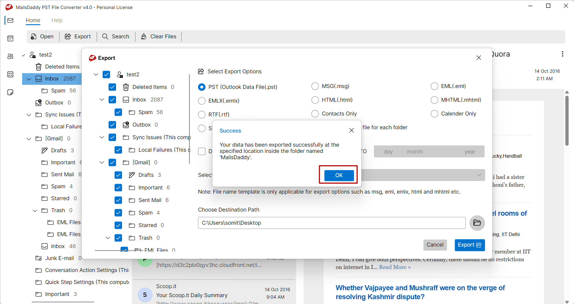Switch to the Home tab
Screen dimensions: 574x304
(33, 20)
